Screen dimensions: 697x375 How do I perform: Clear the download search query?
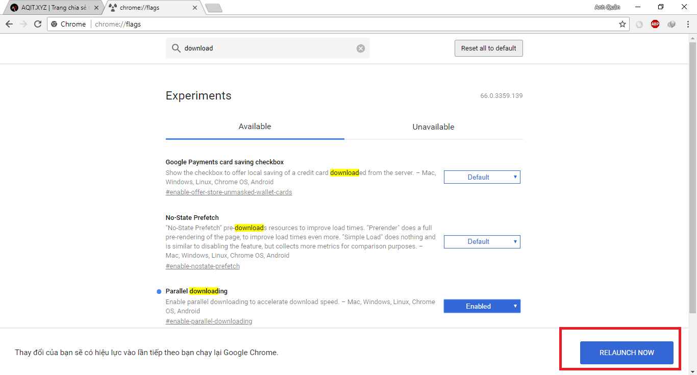click(361, 48)
